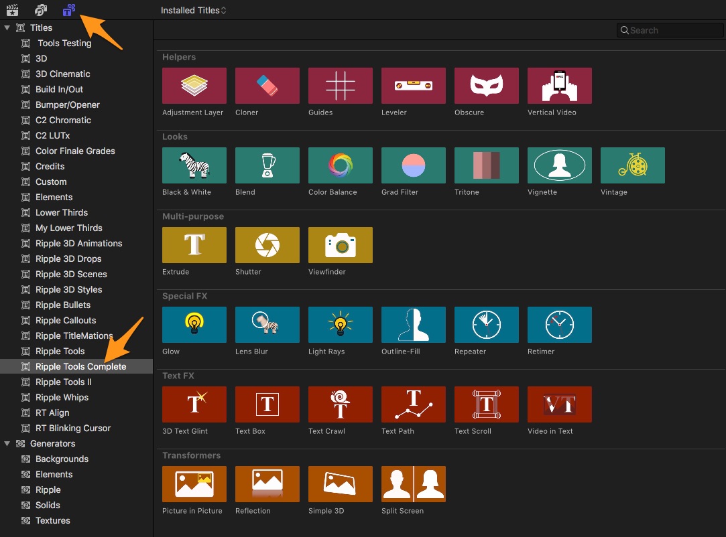Collapse the Titles category
The height and width of the screenshot is (537, 726).
point(7,27)
